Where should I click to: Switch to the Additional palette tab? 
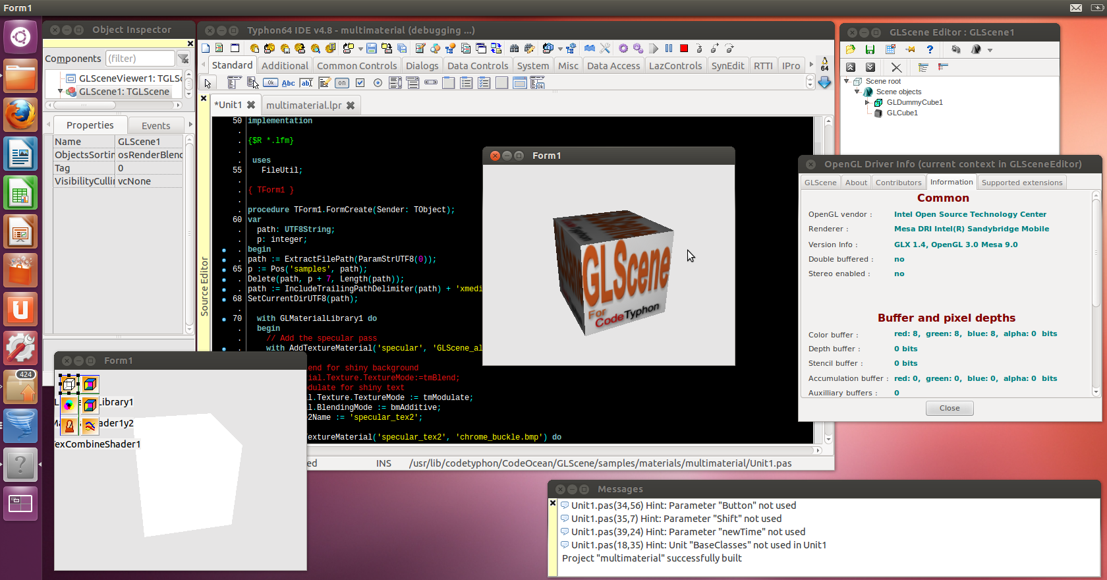coord(285,65)
